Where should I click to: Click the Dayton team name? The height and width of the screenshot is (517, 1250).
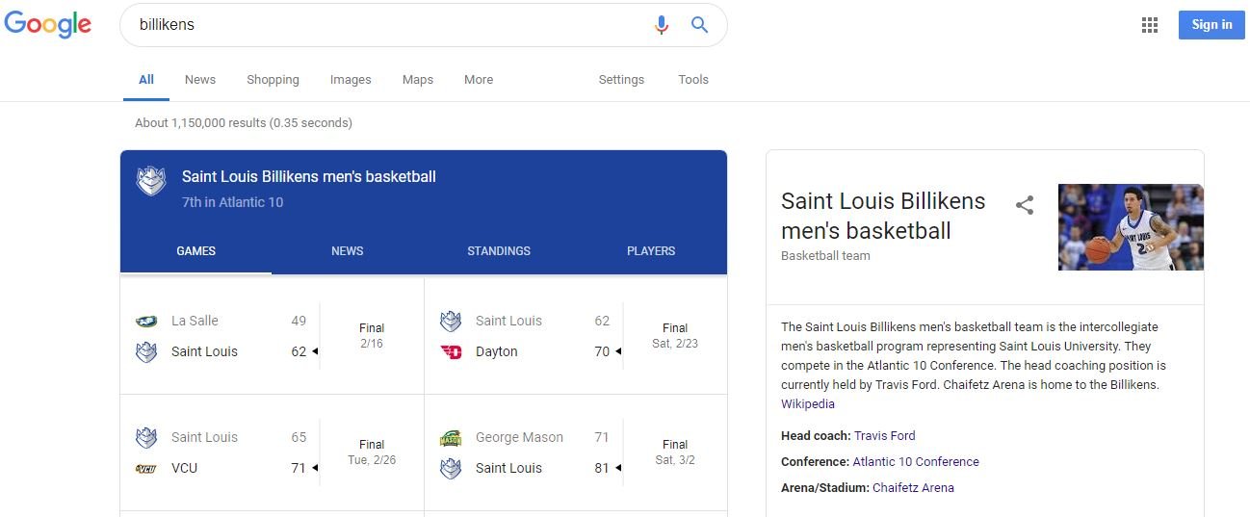coord(497,351)
